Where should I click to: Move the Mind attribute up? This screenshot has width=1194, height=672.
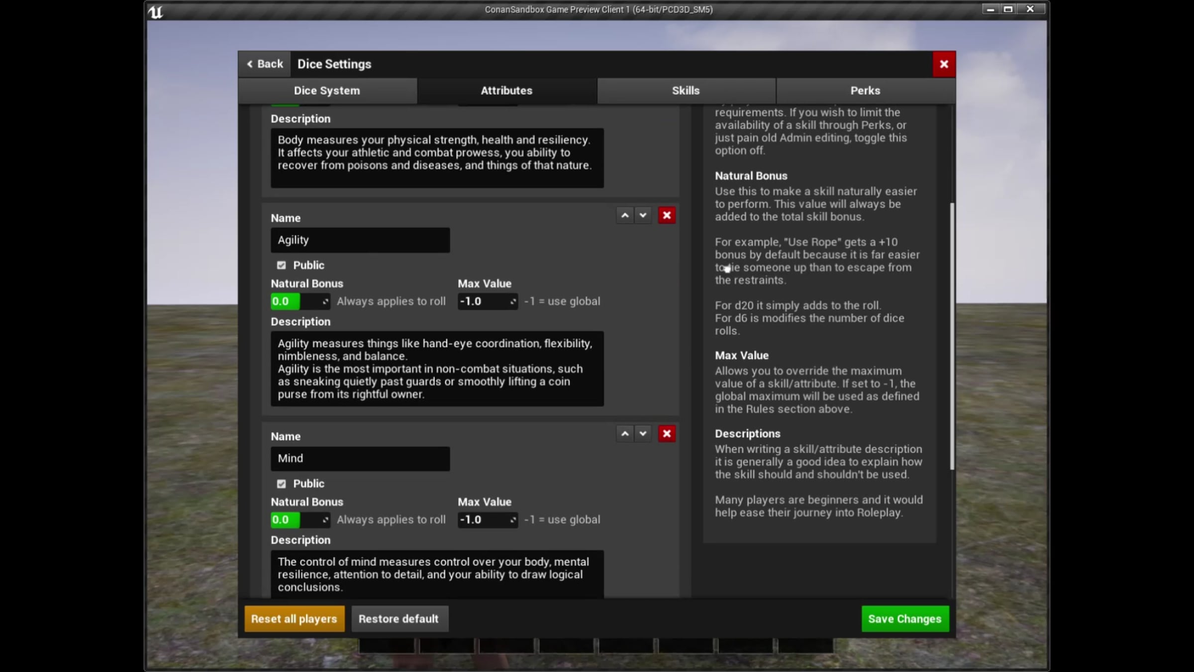point(625,434)
